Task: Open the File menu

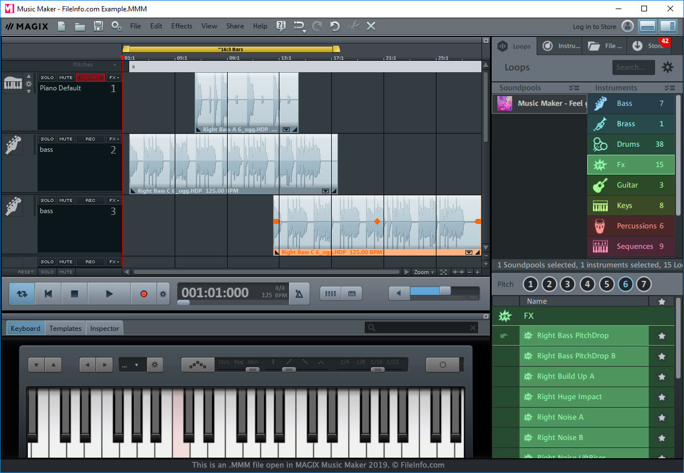Action: (x=135, y=26)
